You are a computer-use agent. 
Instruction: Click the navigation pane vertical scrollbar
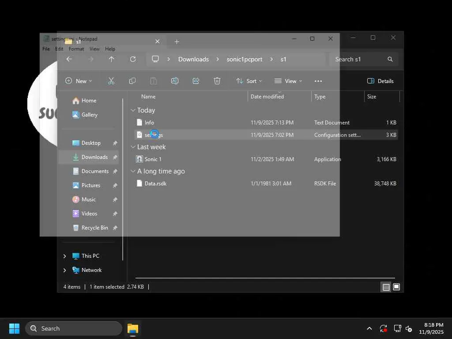[123, 179]
